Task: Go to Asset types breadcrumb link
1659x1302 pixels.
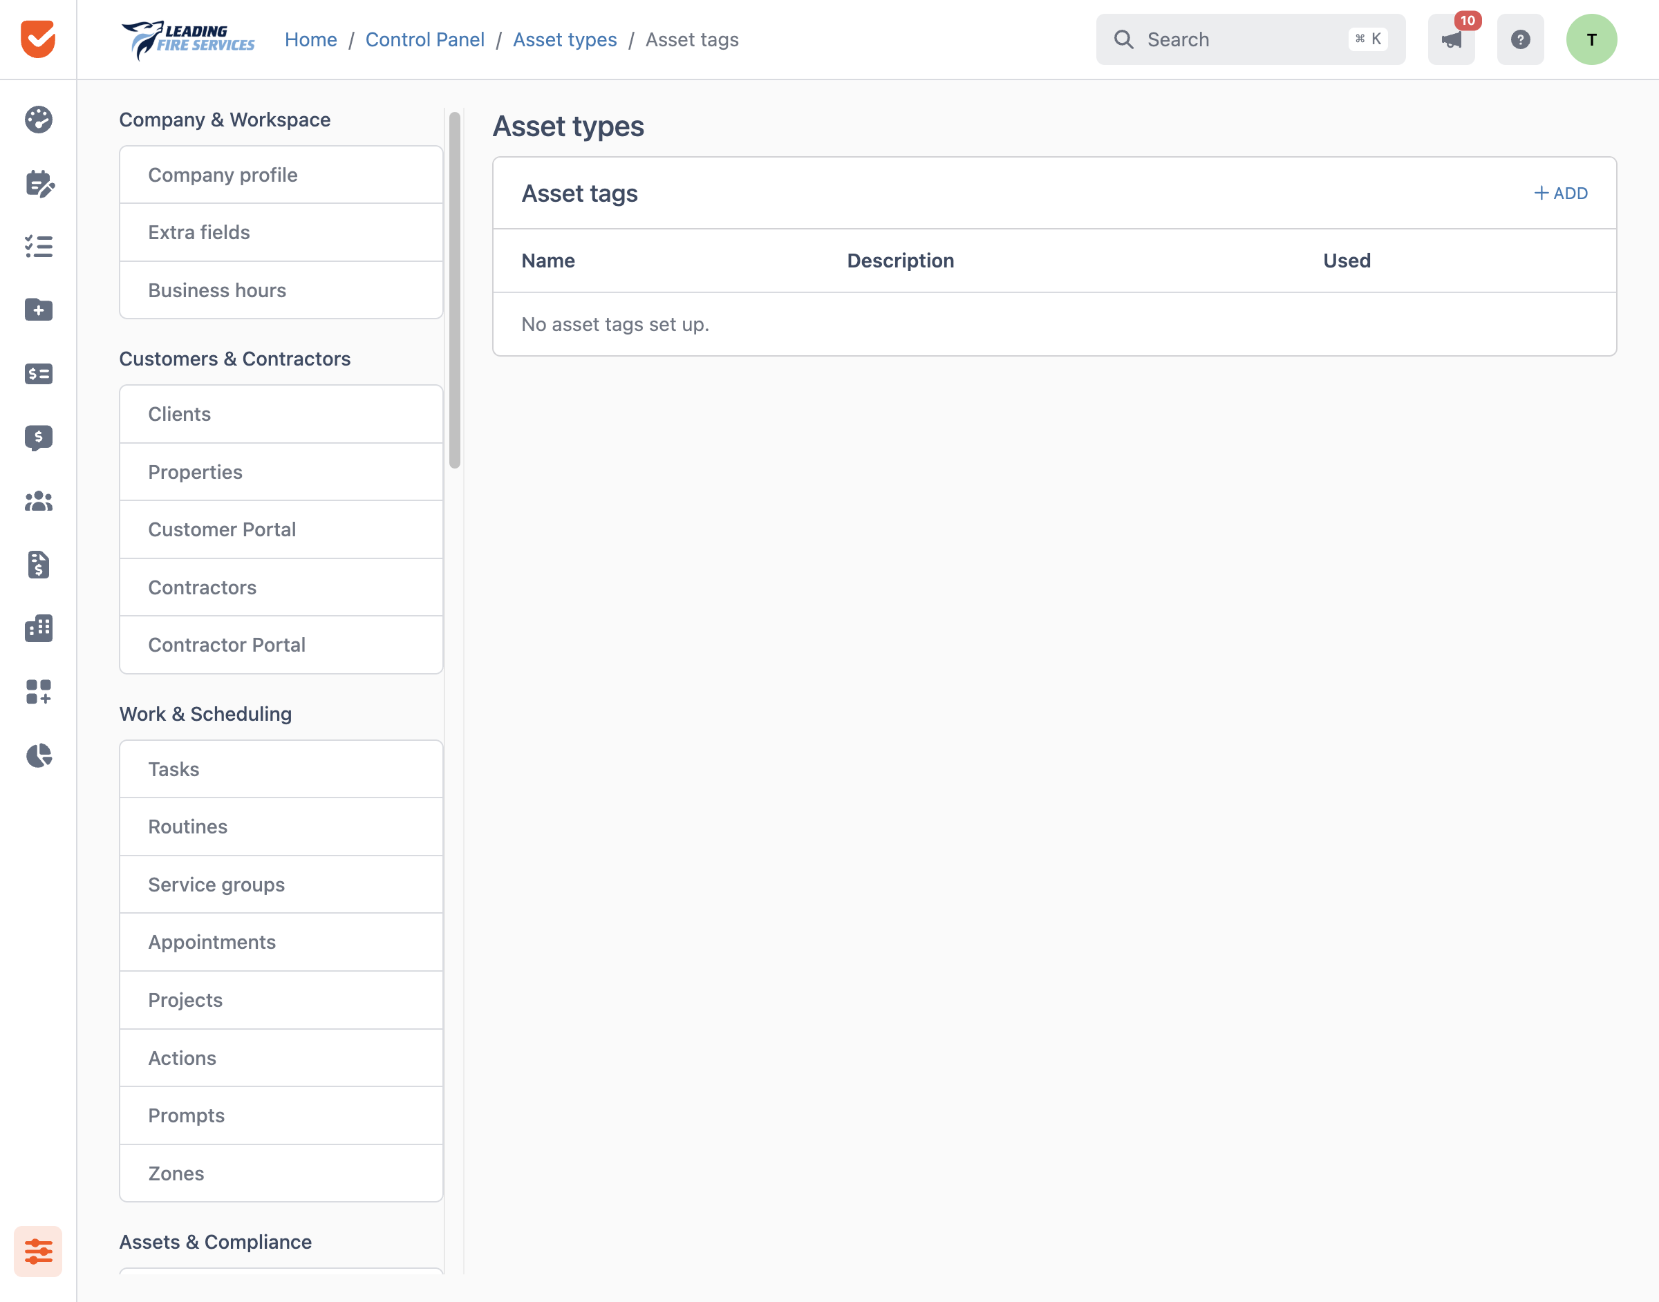Action: 565,39
